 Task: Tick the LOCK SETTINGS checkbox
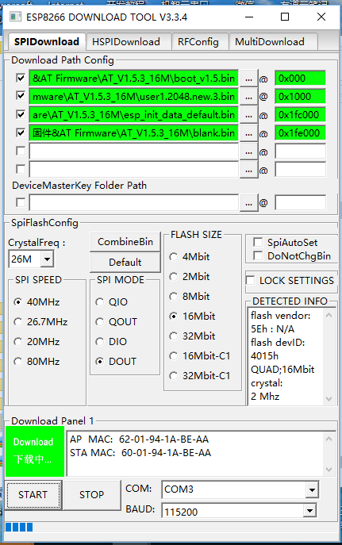pyautogui.click(x=250, y=280)
